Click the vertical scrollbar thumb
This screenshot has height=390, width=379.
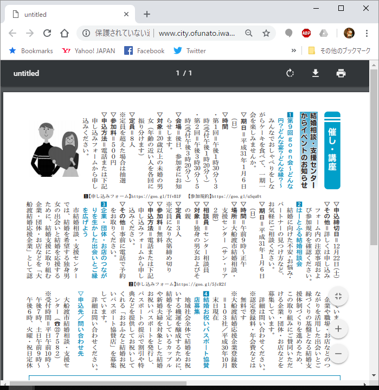tap(374, 157)
